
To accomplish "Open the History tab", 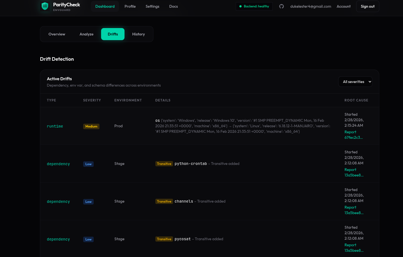I will [x=138, y=34].
